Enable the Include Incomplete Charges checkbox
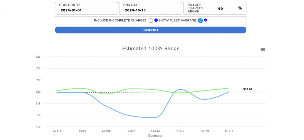Viewport: 304px width, 140px height. point(151,20)
